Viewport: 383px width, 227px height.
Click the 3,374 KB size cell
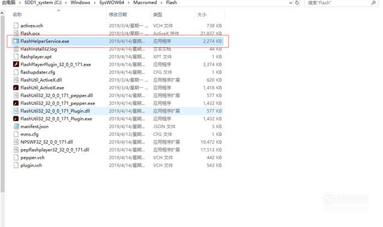pyautogui.click(x=212, y=65)
